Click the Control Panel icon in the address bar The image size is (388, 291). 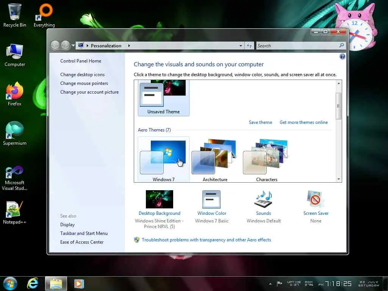(x=81, y=45)
